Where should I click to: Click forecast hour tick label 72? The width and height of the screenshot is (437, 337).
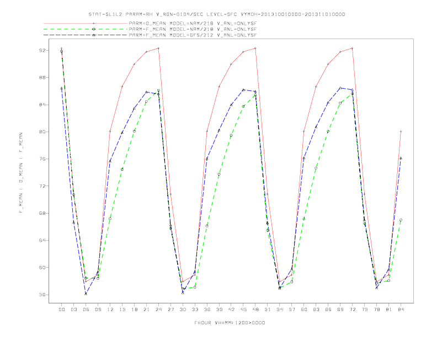(353, 309)
